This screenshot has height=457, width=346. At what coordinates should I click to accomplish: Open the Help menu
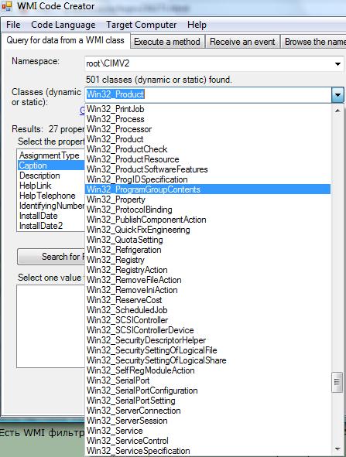click(197, 25)
